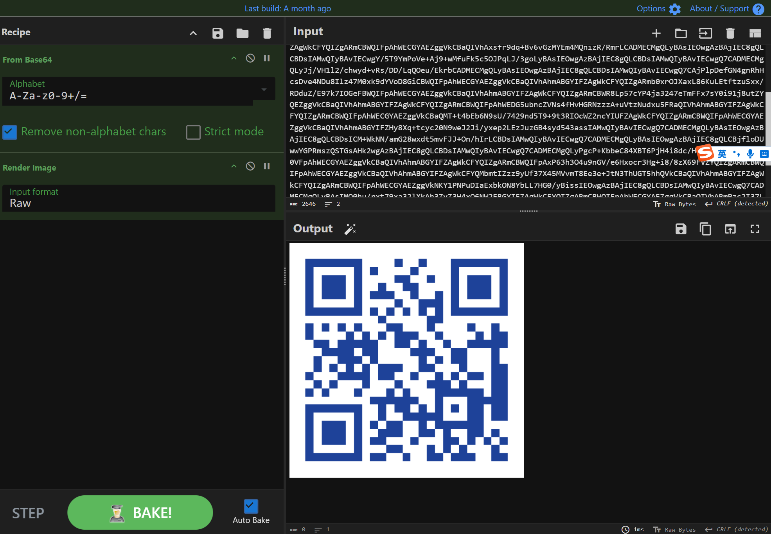Trigger the Magic detection wand on output
This screenshot has width=771, height=534.
tap(350, 229)
